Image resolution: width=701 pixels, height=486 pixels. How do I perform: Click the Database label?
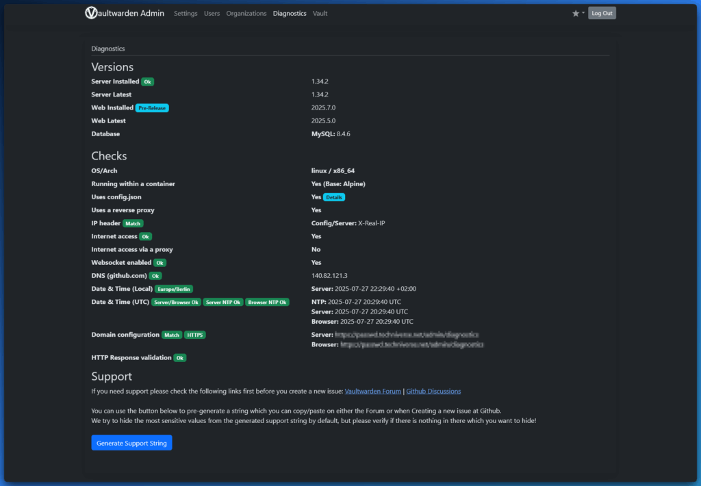[105, 133]
